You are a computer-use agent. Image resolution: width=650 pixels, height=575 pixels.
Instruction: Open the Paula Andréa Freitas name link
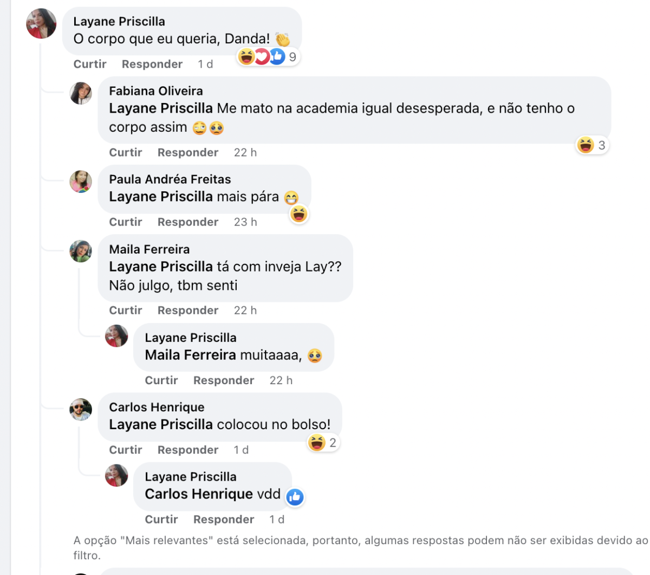[170, 179]
